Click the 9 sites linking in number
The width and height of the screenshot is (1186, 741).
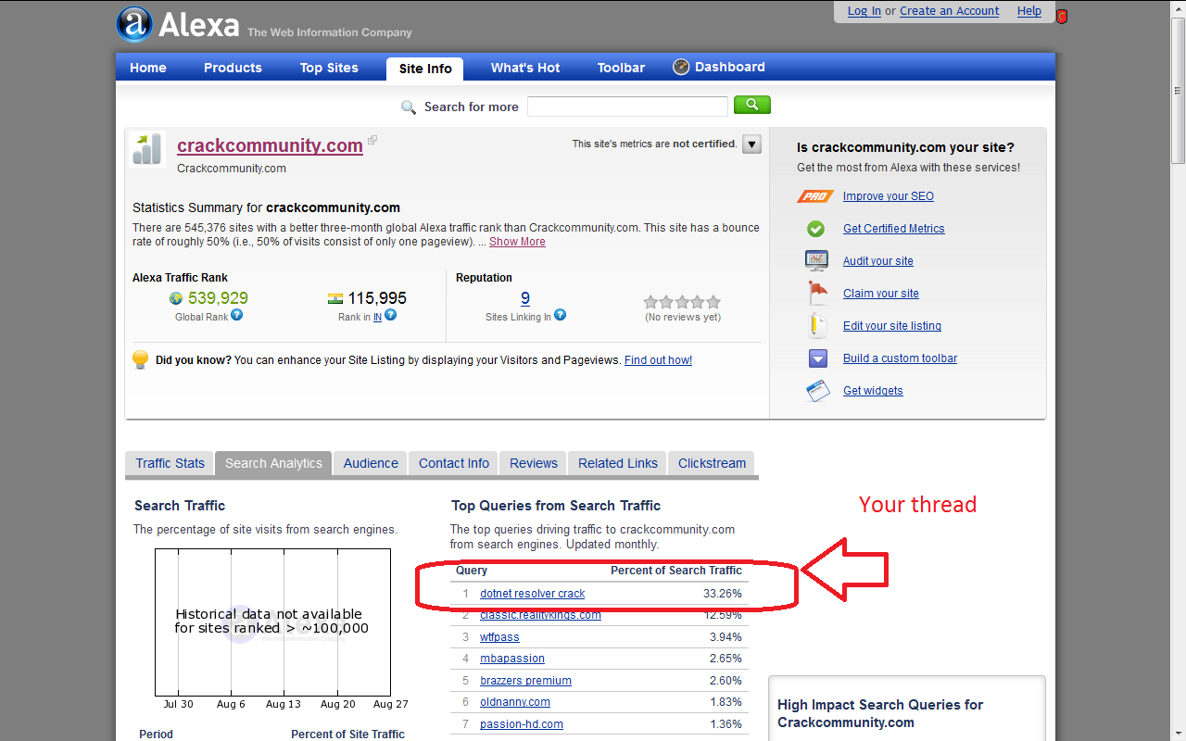coord(525,298)
